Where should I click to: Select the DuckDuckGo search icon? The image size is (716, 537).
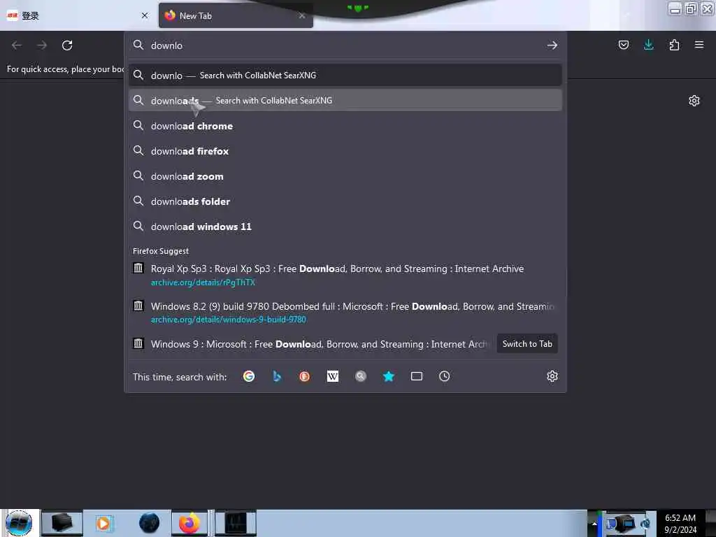coord(305,376)
